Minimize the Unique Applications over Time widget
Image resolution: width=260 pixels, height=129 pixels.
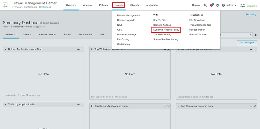click(x=78, y=49)
